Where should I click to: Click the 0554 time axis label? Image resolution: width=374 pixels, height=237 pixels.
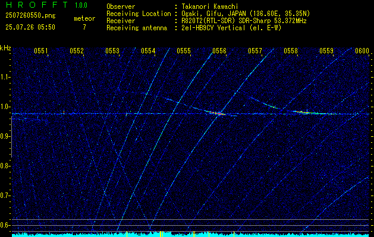pos(148,50)
